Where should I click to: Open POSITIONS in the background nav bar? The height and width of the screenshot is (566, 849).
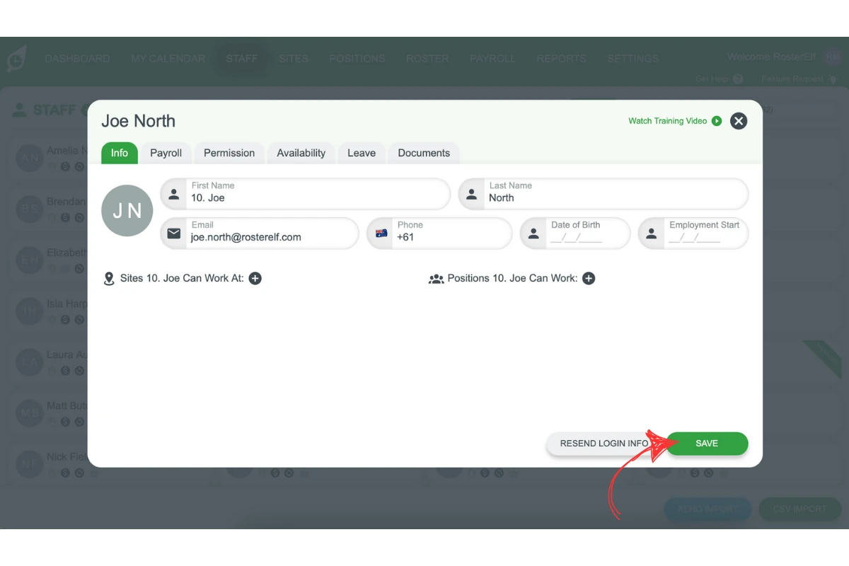point(357,59)
